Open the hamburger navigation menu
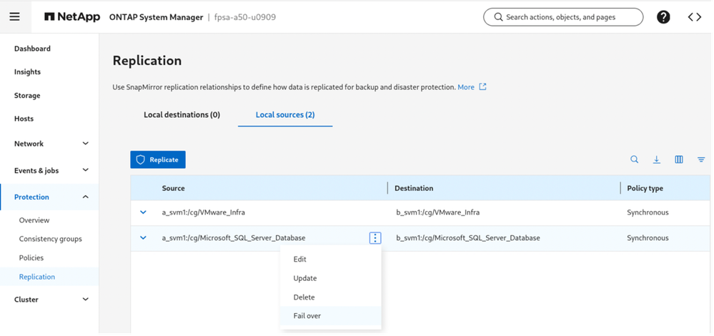Image resolution: width=714 pixels, height=336 pixels. coord(14,17)
